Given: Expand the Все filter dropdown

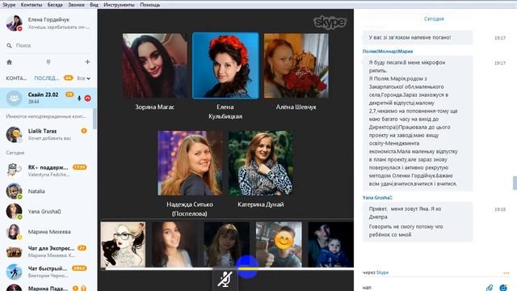Looking at the screenshot, I should point(83,78).
